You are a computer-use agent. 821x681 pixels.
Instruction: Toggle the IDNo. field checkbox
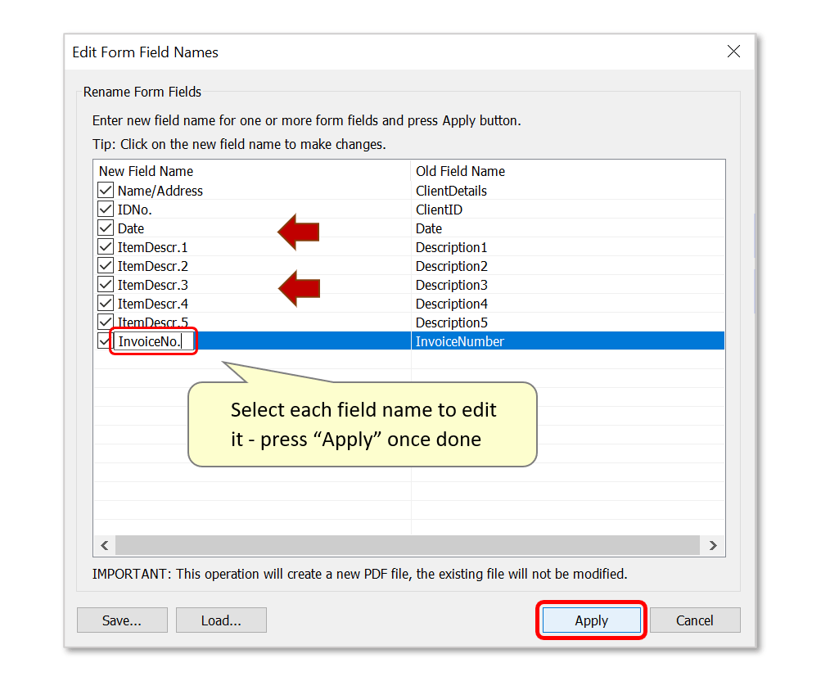(x=105, y=209)
